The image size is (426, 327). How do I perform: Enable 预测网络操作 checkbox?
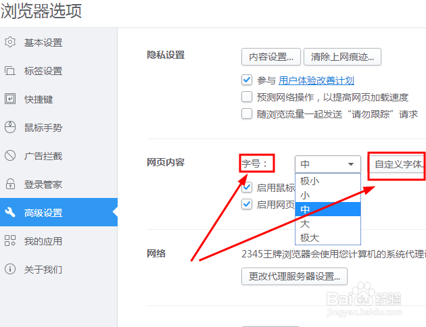[247, 97]
